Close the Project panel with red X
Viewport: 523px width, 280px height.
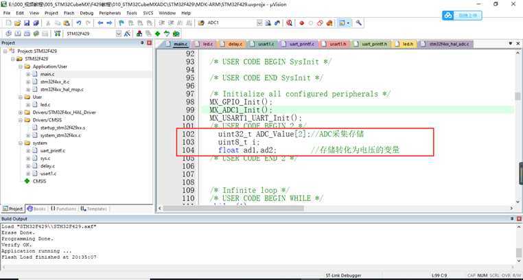(x=149, y=43)
